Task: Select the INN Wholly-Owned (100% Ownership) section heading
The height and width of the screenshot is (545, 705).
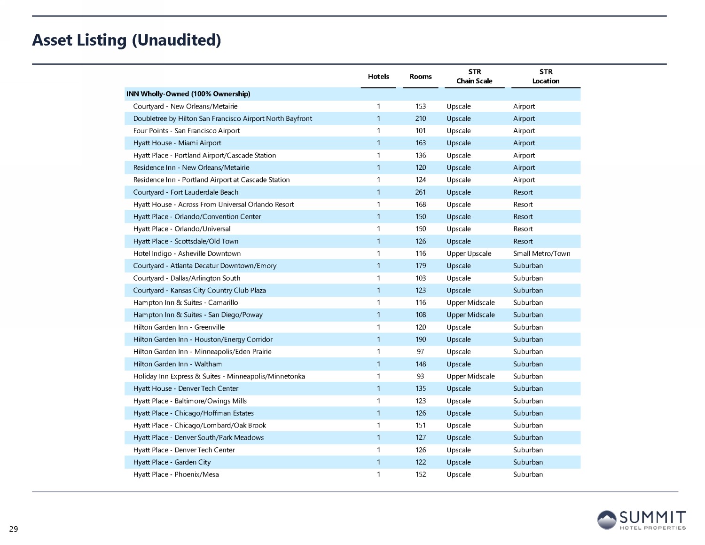Action: [x=188, y=94]
